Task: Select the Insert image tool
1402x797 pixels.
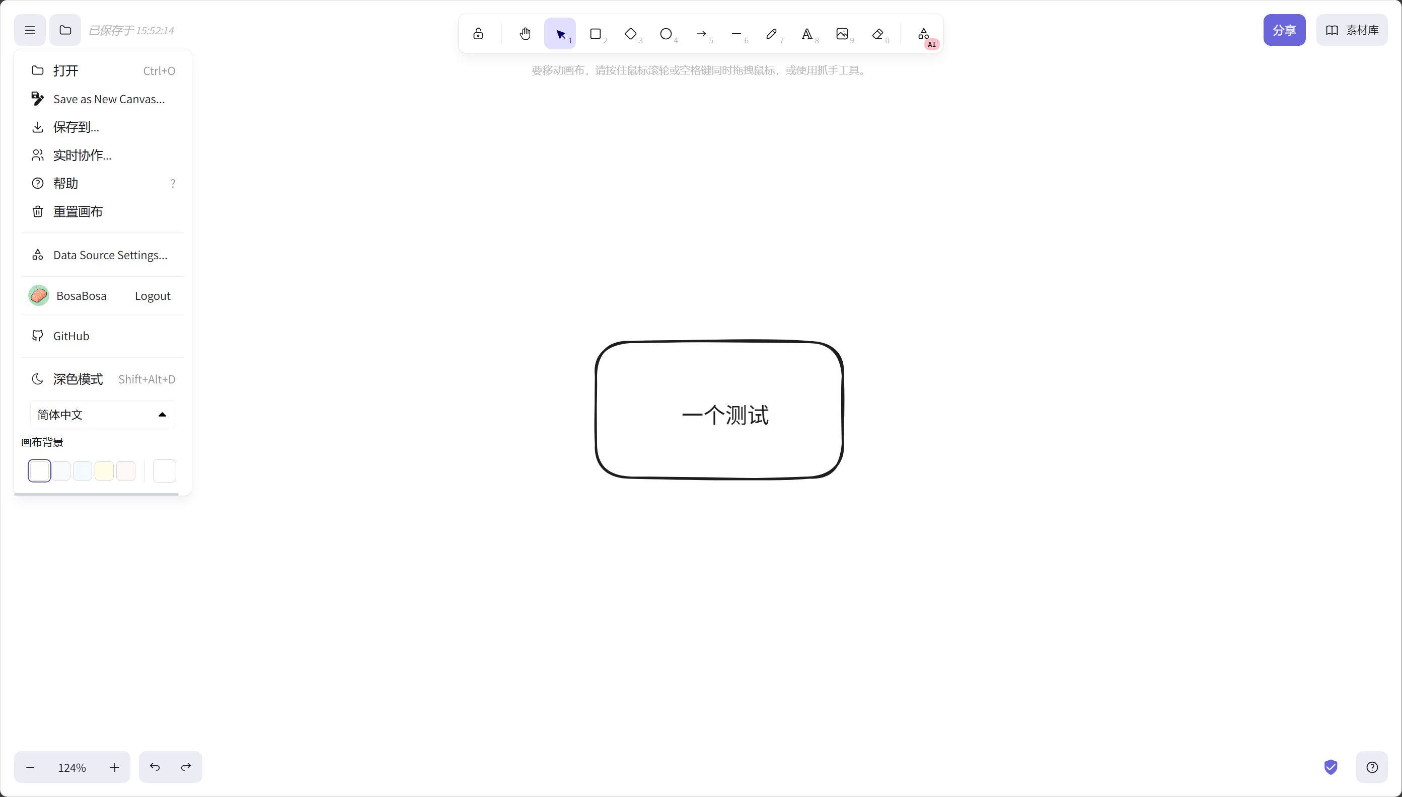Action: (842, 34)
